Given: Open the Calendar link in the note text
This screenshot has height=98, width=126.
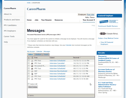Looking at the screenshot, I should pos(68,45).
